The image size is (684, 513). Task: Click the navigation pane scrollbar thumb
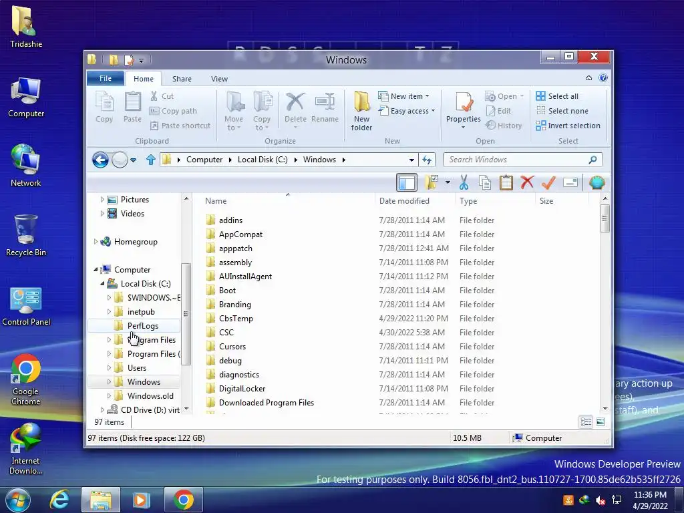(x=186, y=314)
